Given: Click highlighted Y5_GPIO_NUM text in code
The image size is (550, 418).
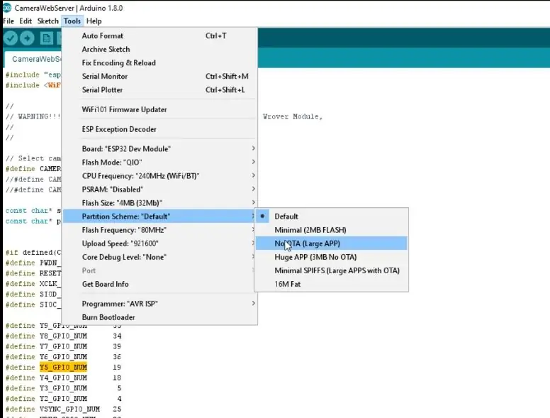Looking at the screenshot, I should click(63, 368).
